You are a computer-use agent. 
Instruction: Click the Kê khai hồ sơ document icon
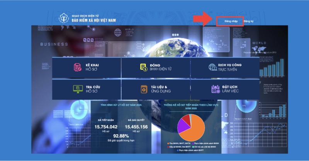tap(78, 67)
